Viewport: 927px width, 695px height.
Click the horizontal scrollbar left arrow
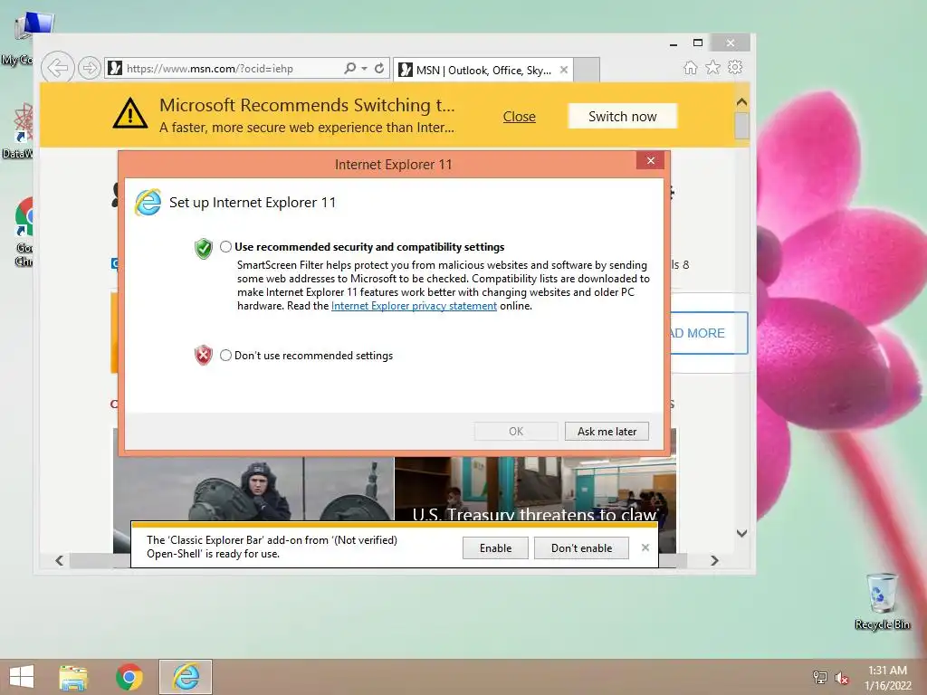(59, 560)
